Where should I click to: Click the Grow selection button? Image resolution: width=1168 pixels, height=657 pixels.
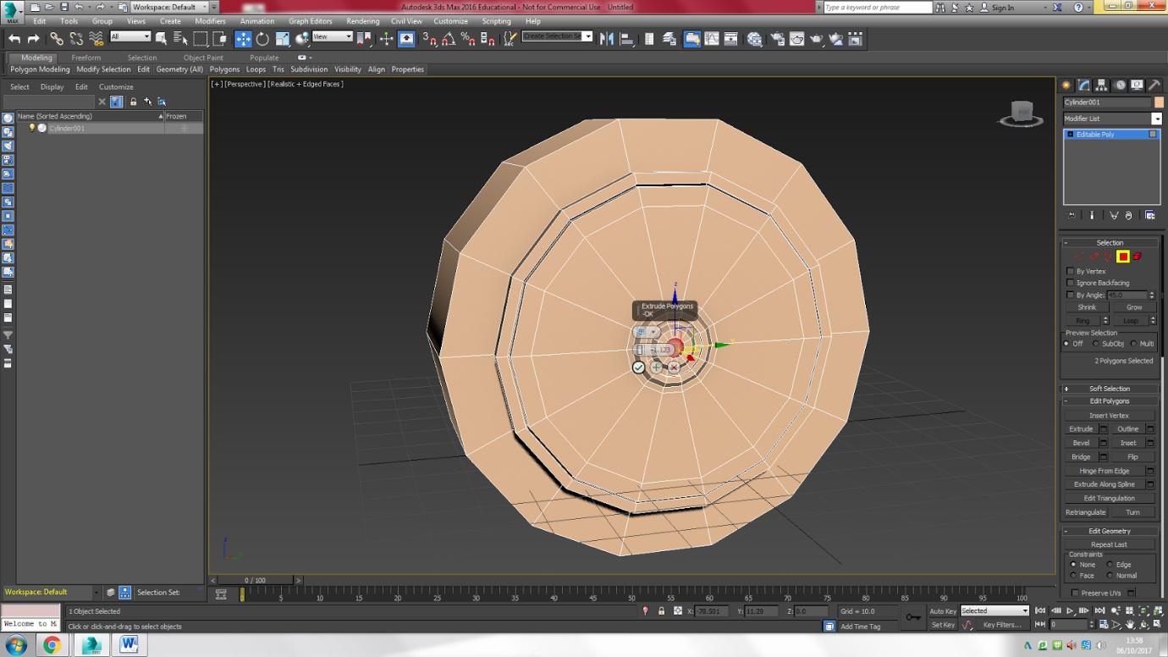tap(1133, 307)
